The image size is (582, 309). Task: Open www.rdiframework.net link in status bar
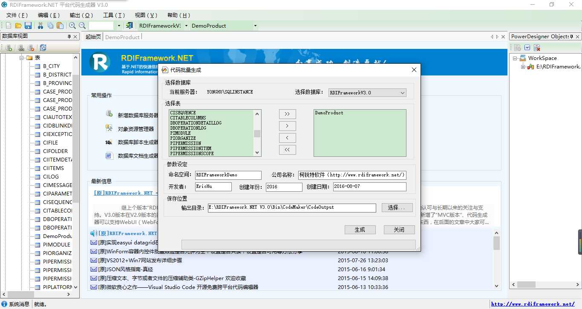point(533,304)
